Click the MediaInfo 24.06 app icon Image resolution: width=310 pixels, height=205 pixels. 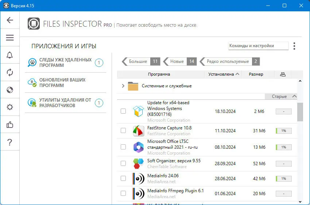[138, 178]
